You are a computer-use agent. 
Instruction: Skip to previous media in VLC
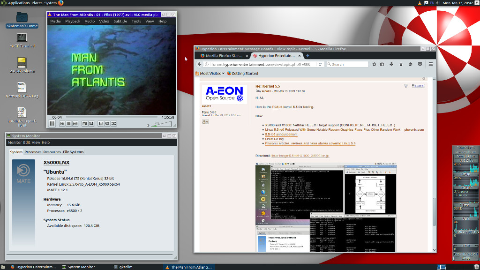[x=62, y=124]
